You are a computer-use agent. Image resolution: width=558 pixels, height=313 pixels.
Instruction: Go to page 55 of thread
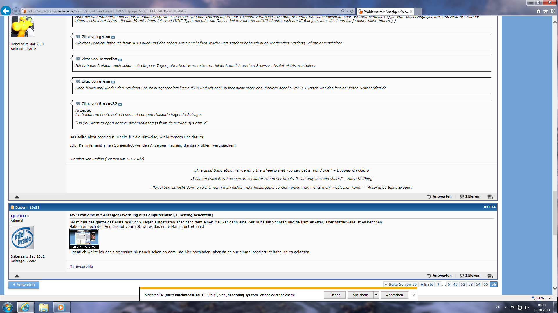[x=486, y=284]
